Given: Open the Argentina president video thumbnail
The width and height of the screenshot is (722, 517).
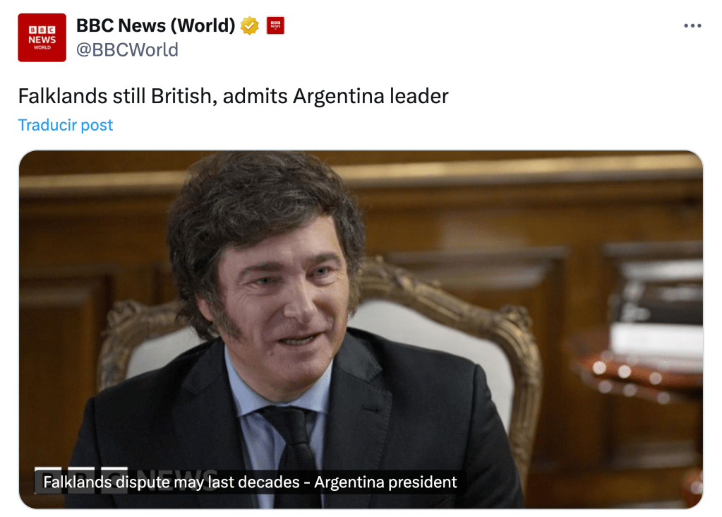Looking at the screenshot, I should 361,329.
